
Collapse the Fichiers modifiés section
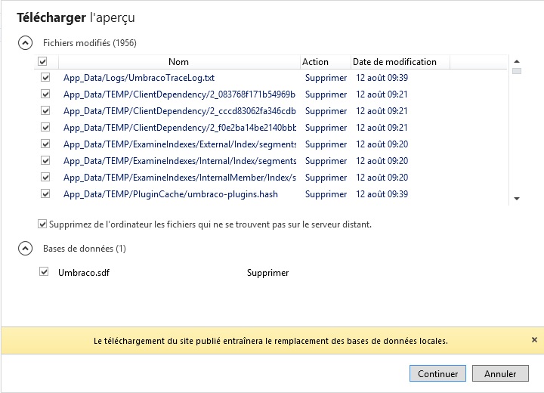pyautogui.click(x=26, y=43)
